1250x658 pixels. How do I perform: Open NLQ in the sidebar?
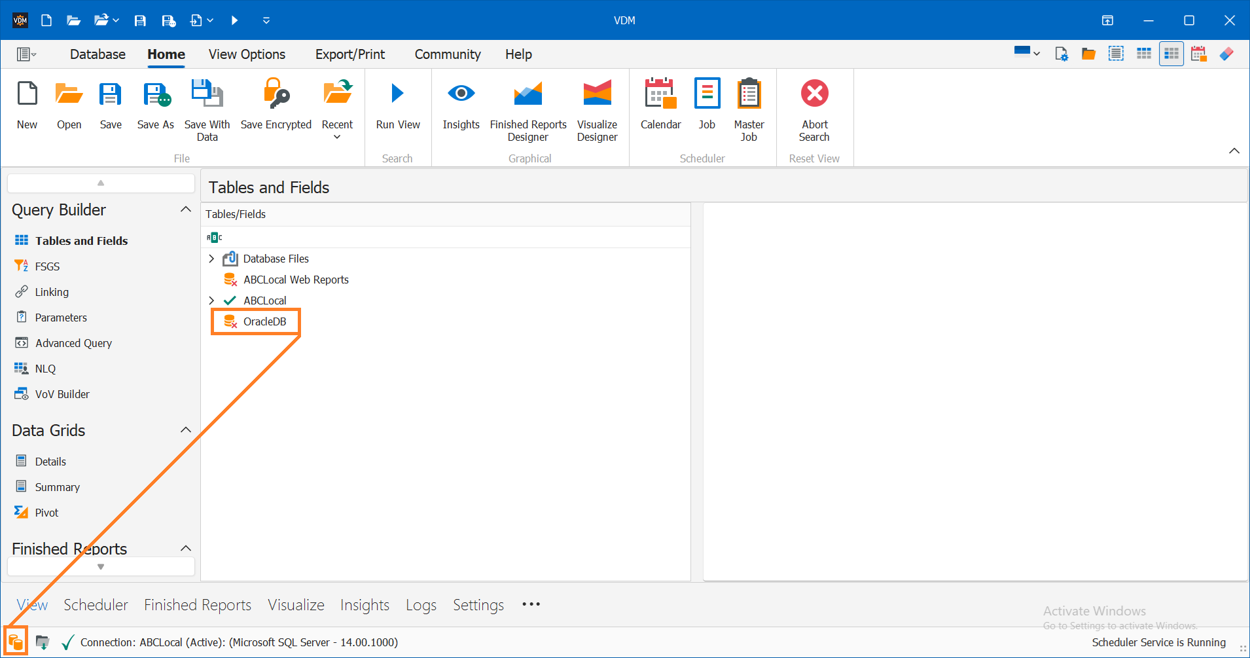35,368
